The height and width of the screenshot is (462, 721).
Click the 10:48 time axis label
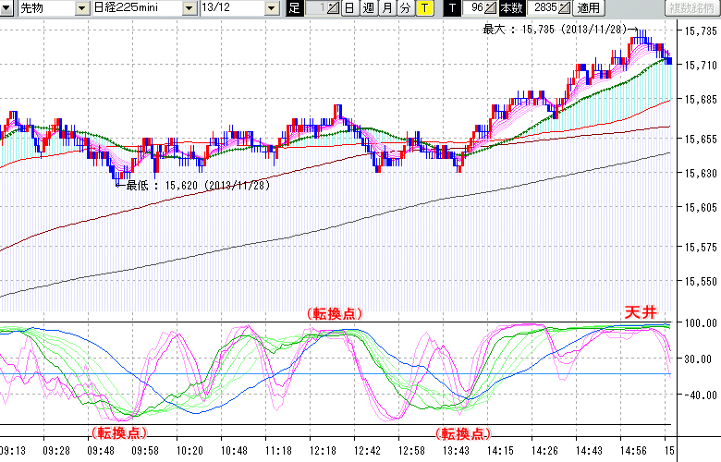pyautogui.click(x=234, y=451)
